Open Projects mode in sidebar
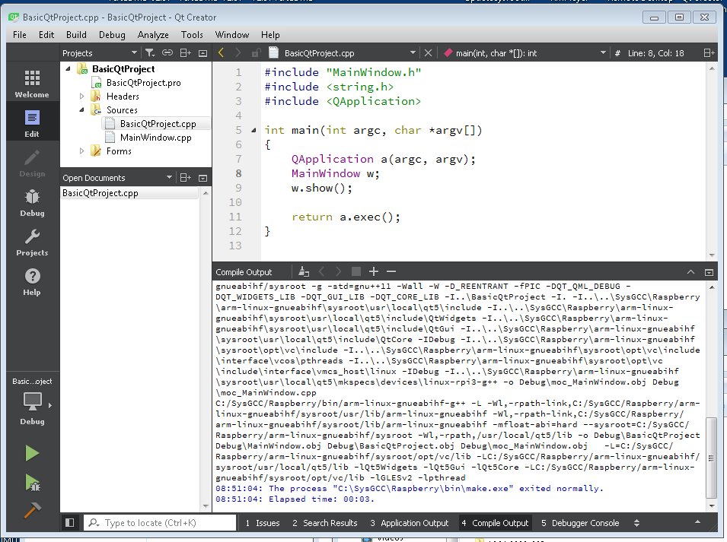This screenshot has width=727, height=542. click(32, 242)
